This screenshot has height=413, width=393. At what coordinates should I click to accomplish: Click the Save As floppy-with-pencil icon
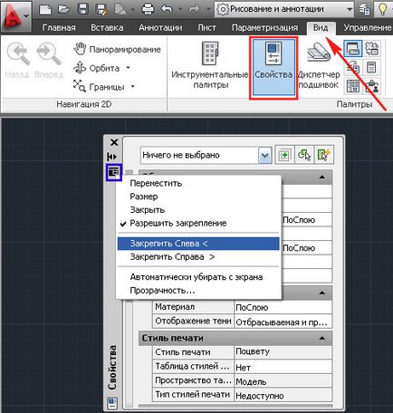click(101, 9)
